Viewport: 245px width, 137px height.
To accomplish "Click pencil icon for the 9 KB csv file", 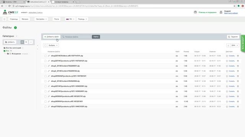I will click(x=49, y=76).
